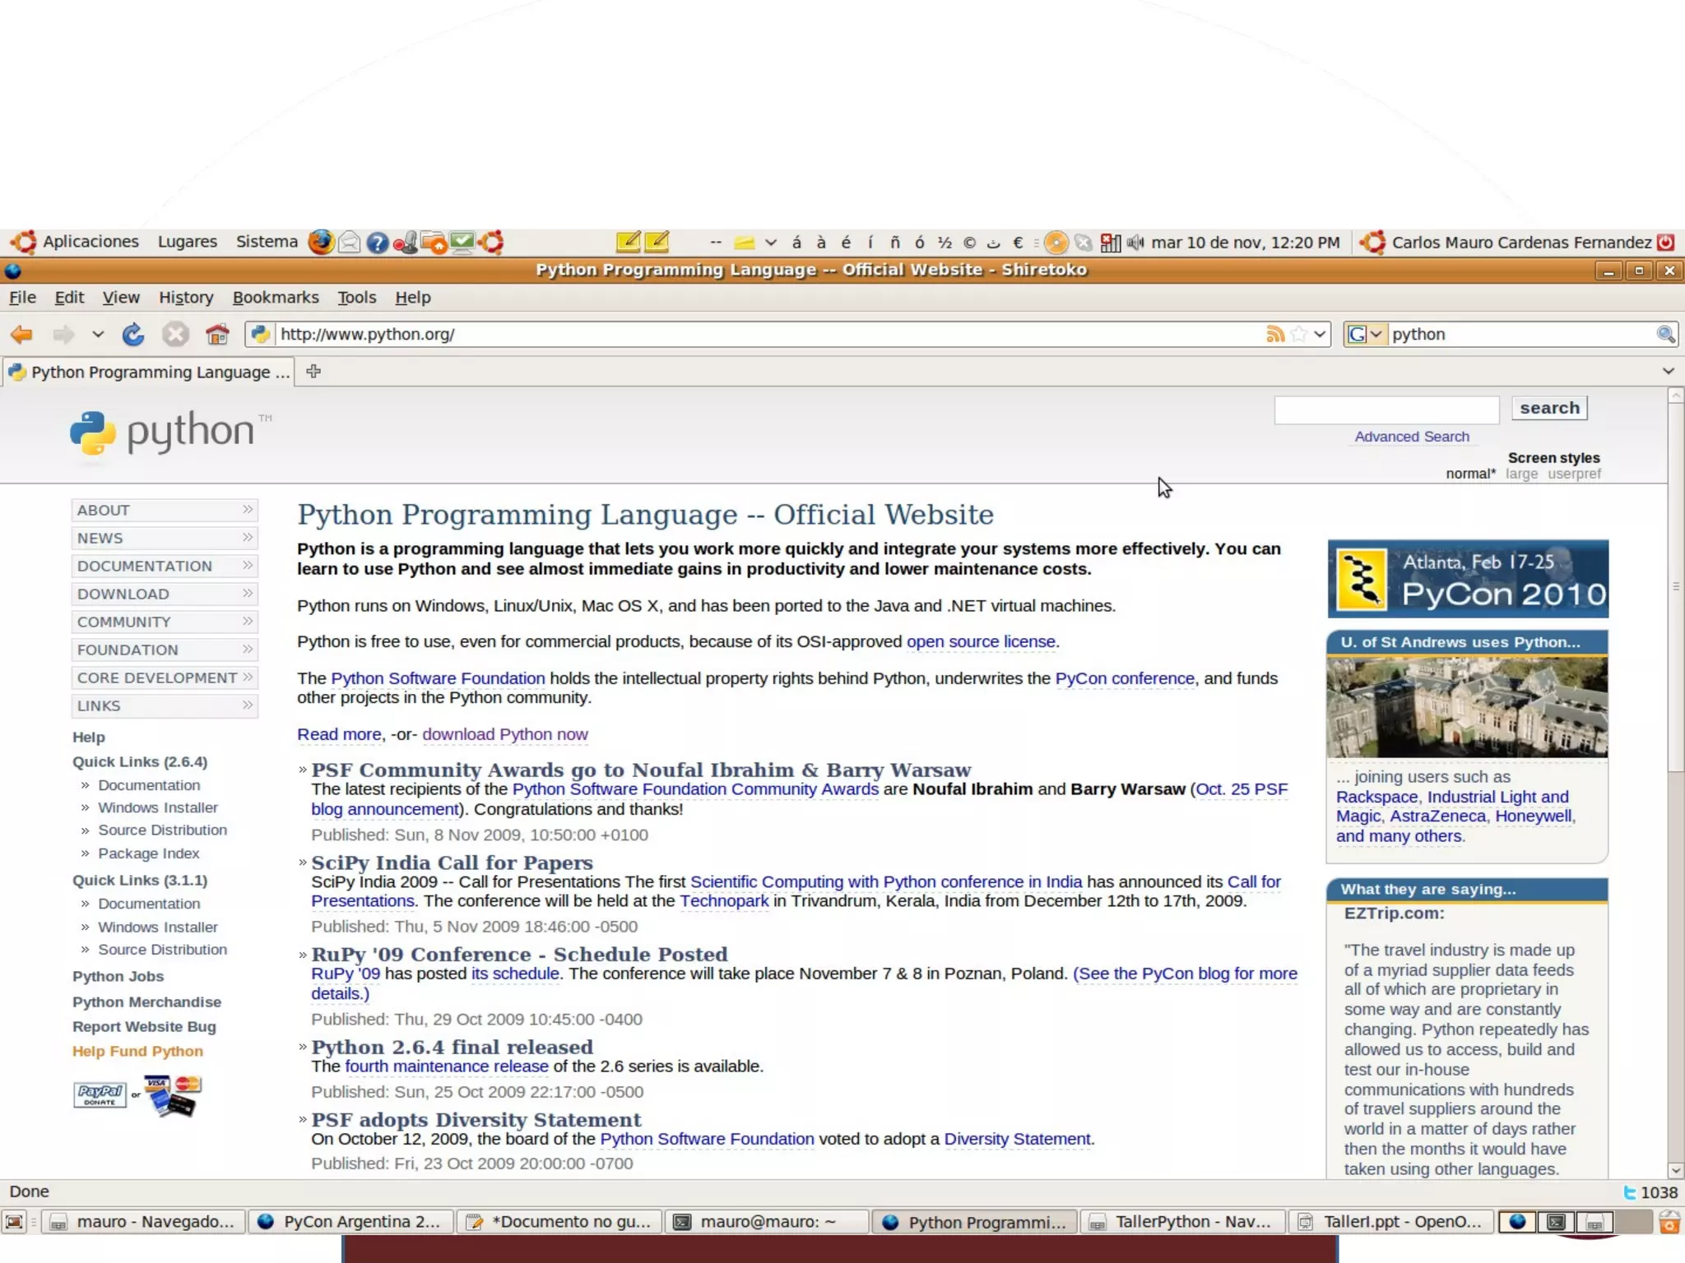Click the Firefox launcher in the top panel
This screenshot has height=1263, width=1685.
(x=321, y=242)
